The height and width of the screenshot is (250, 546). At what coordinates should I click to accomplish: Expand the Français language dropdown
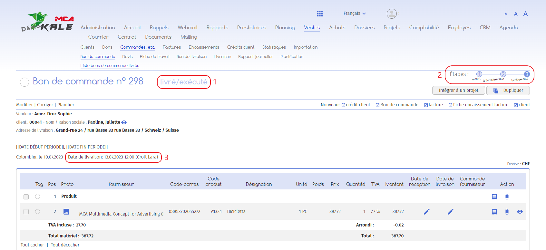pyautogui.click(x=354, y=14)
